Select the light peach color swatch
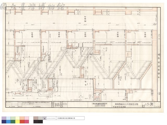Image resolution: width=167 pixels, height=125 pixels. coord(22,118)
